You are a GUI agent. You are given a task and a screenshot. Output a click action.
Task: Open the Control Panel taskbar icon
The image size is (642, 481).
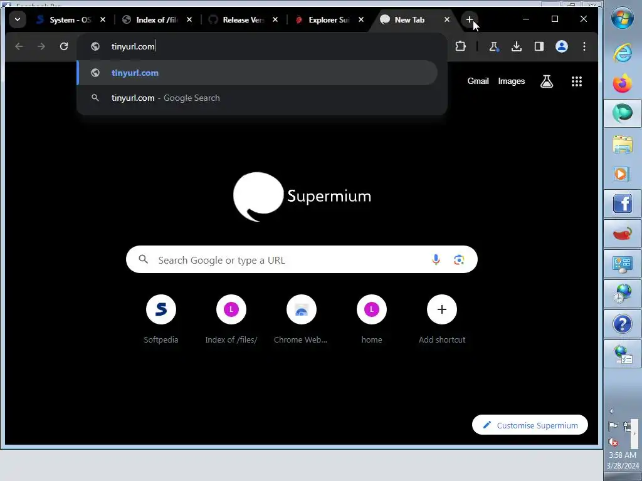(623, 265)
